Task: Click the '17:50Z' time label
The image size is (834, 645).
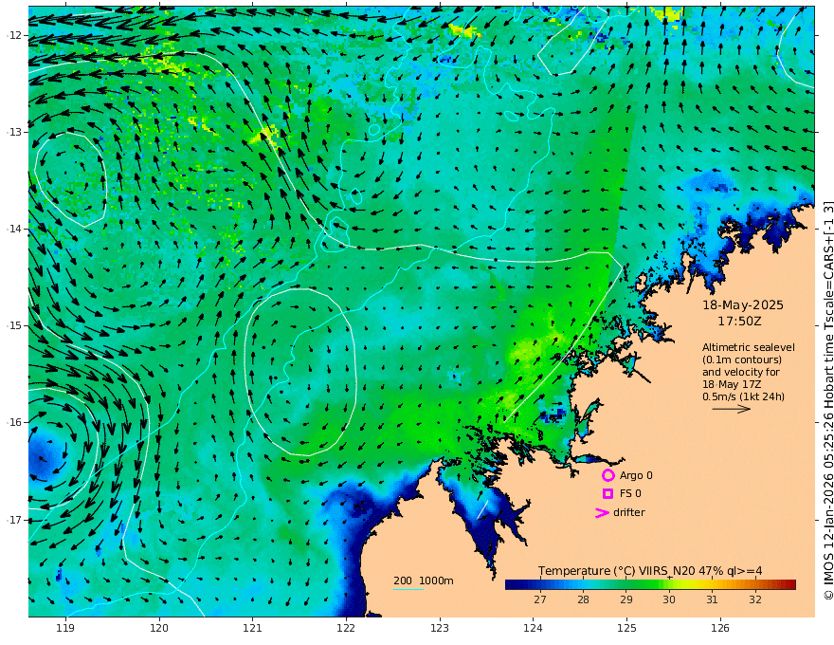Action: click(x=739, y=322)
